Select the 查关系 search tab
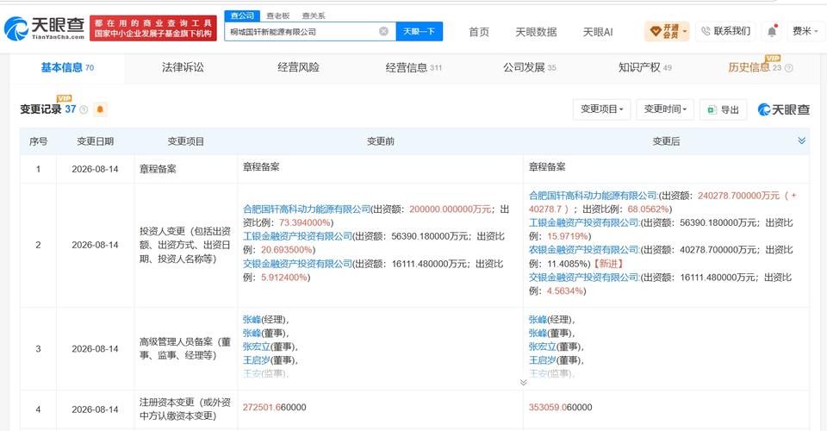 pos(314,16)
